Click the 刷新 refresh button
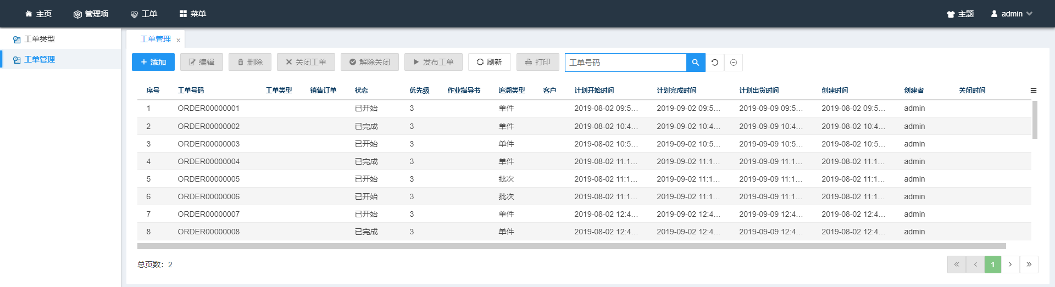Screen dimensions: 1055x287 coord(490,62)
